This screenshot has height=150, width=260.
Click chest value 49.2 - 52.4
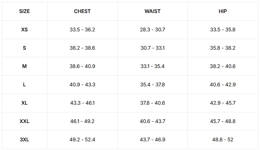[82, 140]
